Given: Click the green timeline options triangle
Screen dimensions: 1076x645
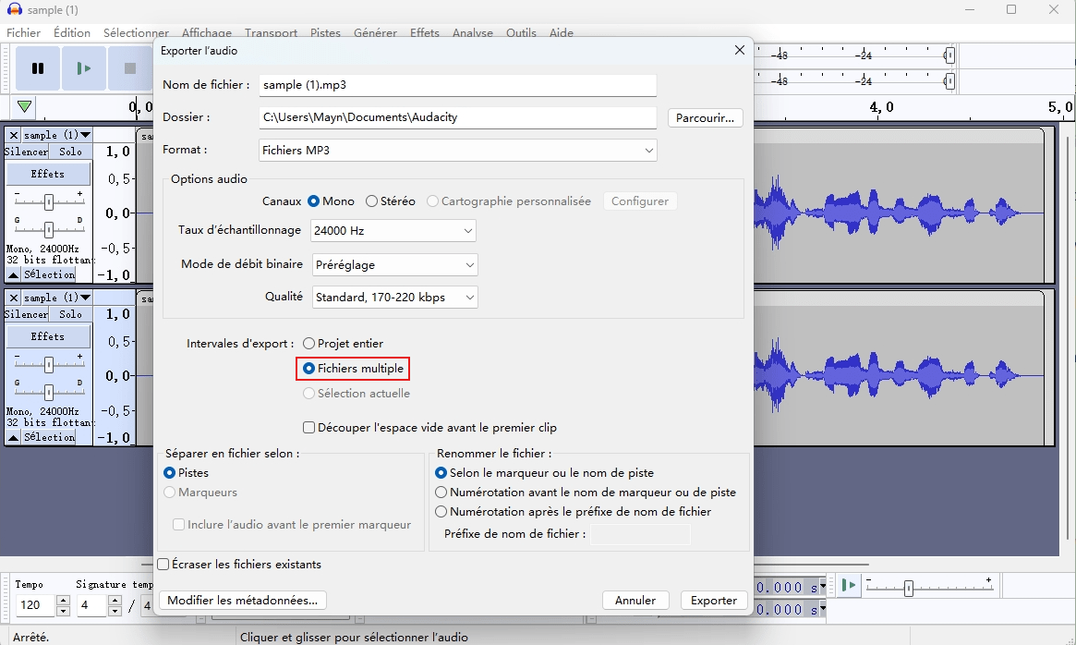Looking at the screenshot, I should (24, 107).
